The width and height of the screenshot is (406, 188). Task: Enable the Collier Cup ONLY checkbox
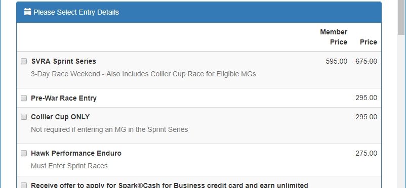[24, 117]
